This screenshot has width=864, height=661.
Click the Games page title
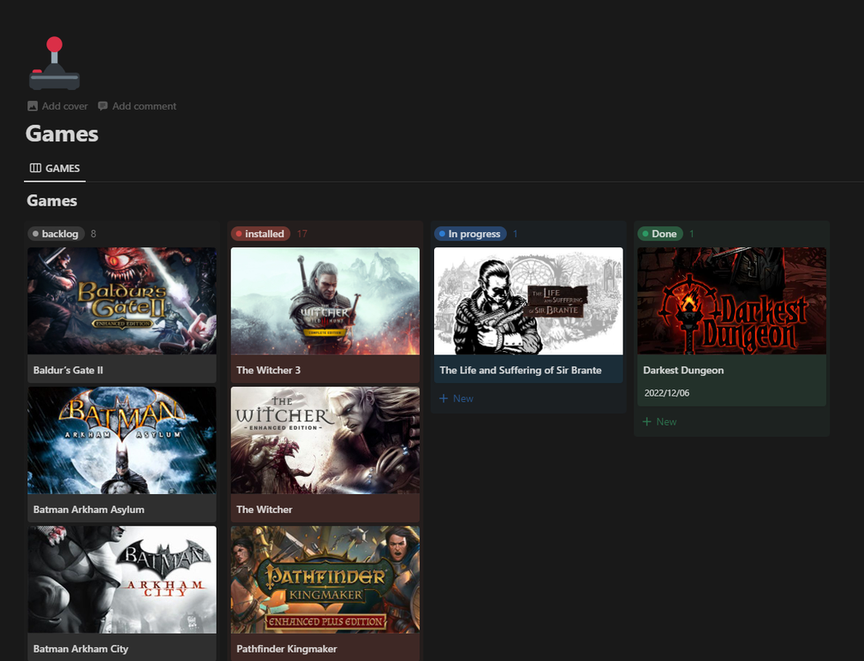click(62, 134)
